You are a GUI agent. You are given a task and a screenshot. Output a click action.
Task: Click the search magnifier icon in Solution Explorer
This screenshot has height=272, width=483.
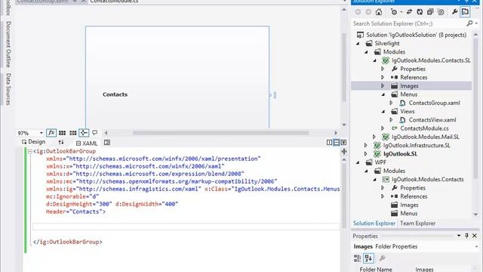[469, 23]
